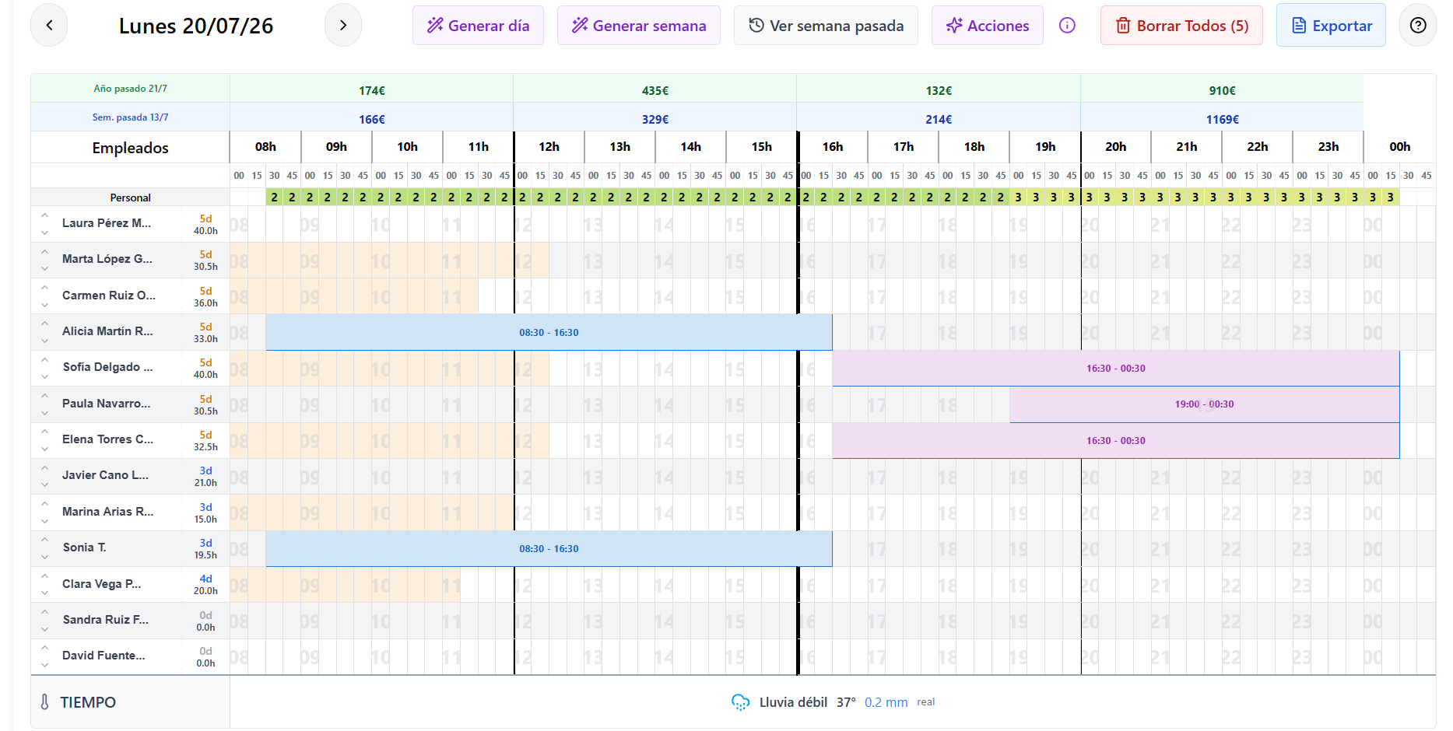Screen dimensions: 1453x731
Task: Move Laura Pérez row up
Action: pyautogui.click(x=44, y=215)
